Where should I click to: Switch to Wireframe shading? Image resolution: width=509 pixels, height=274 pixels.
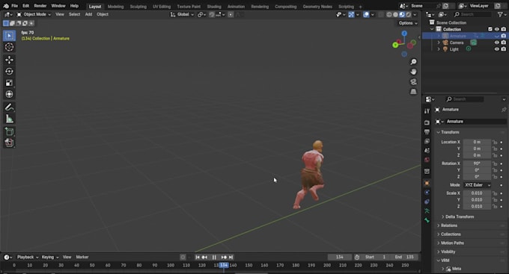389,15
